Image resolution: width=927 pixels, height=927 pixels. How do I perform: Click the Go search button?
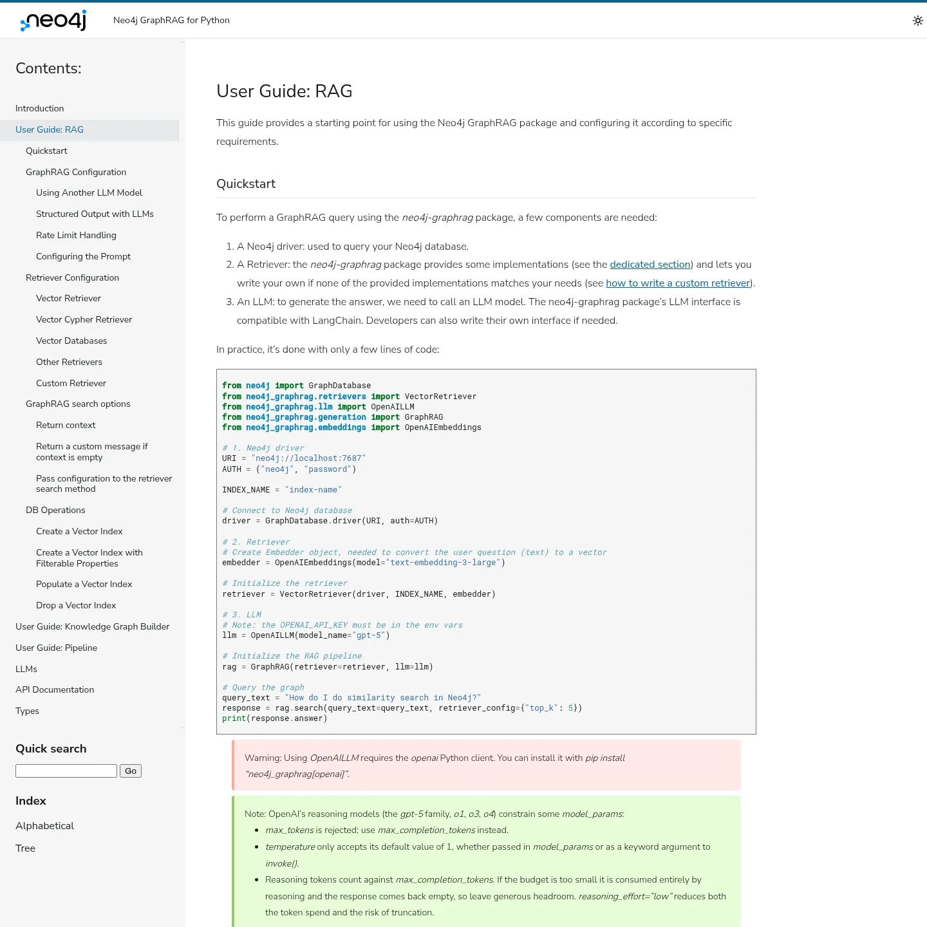(x=131, y=771)
